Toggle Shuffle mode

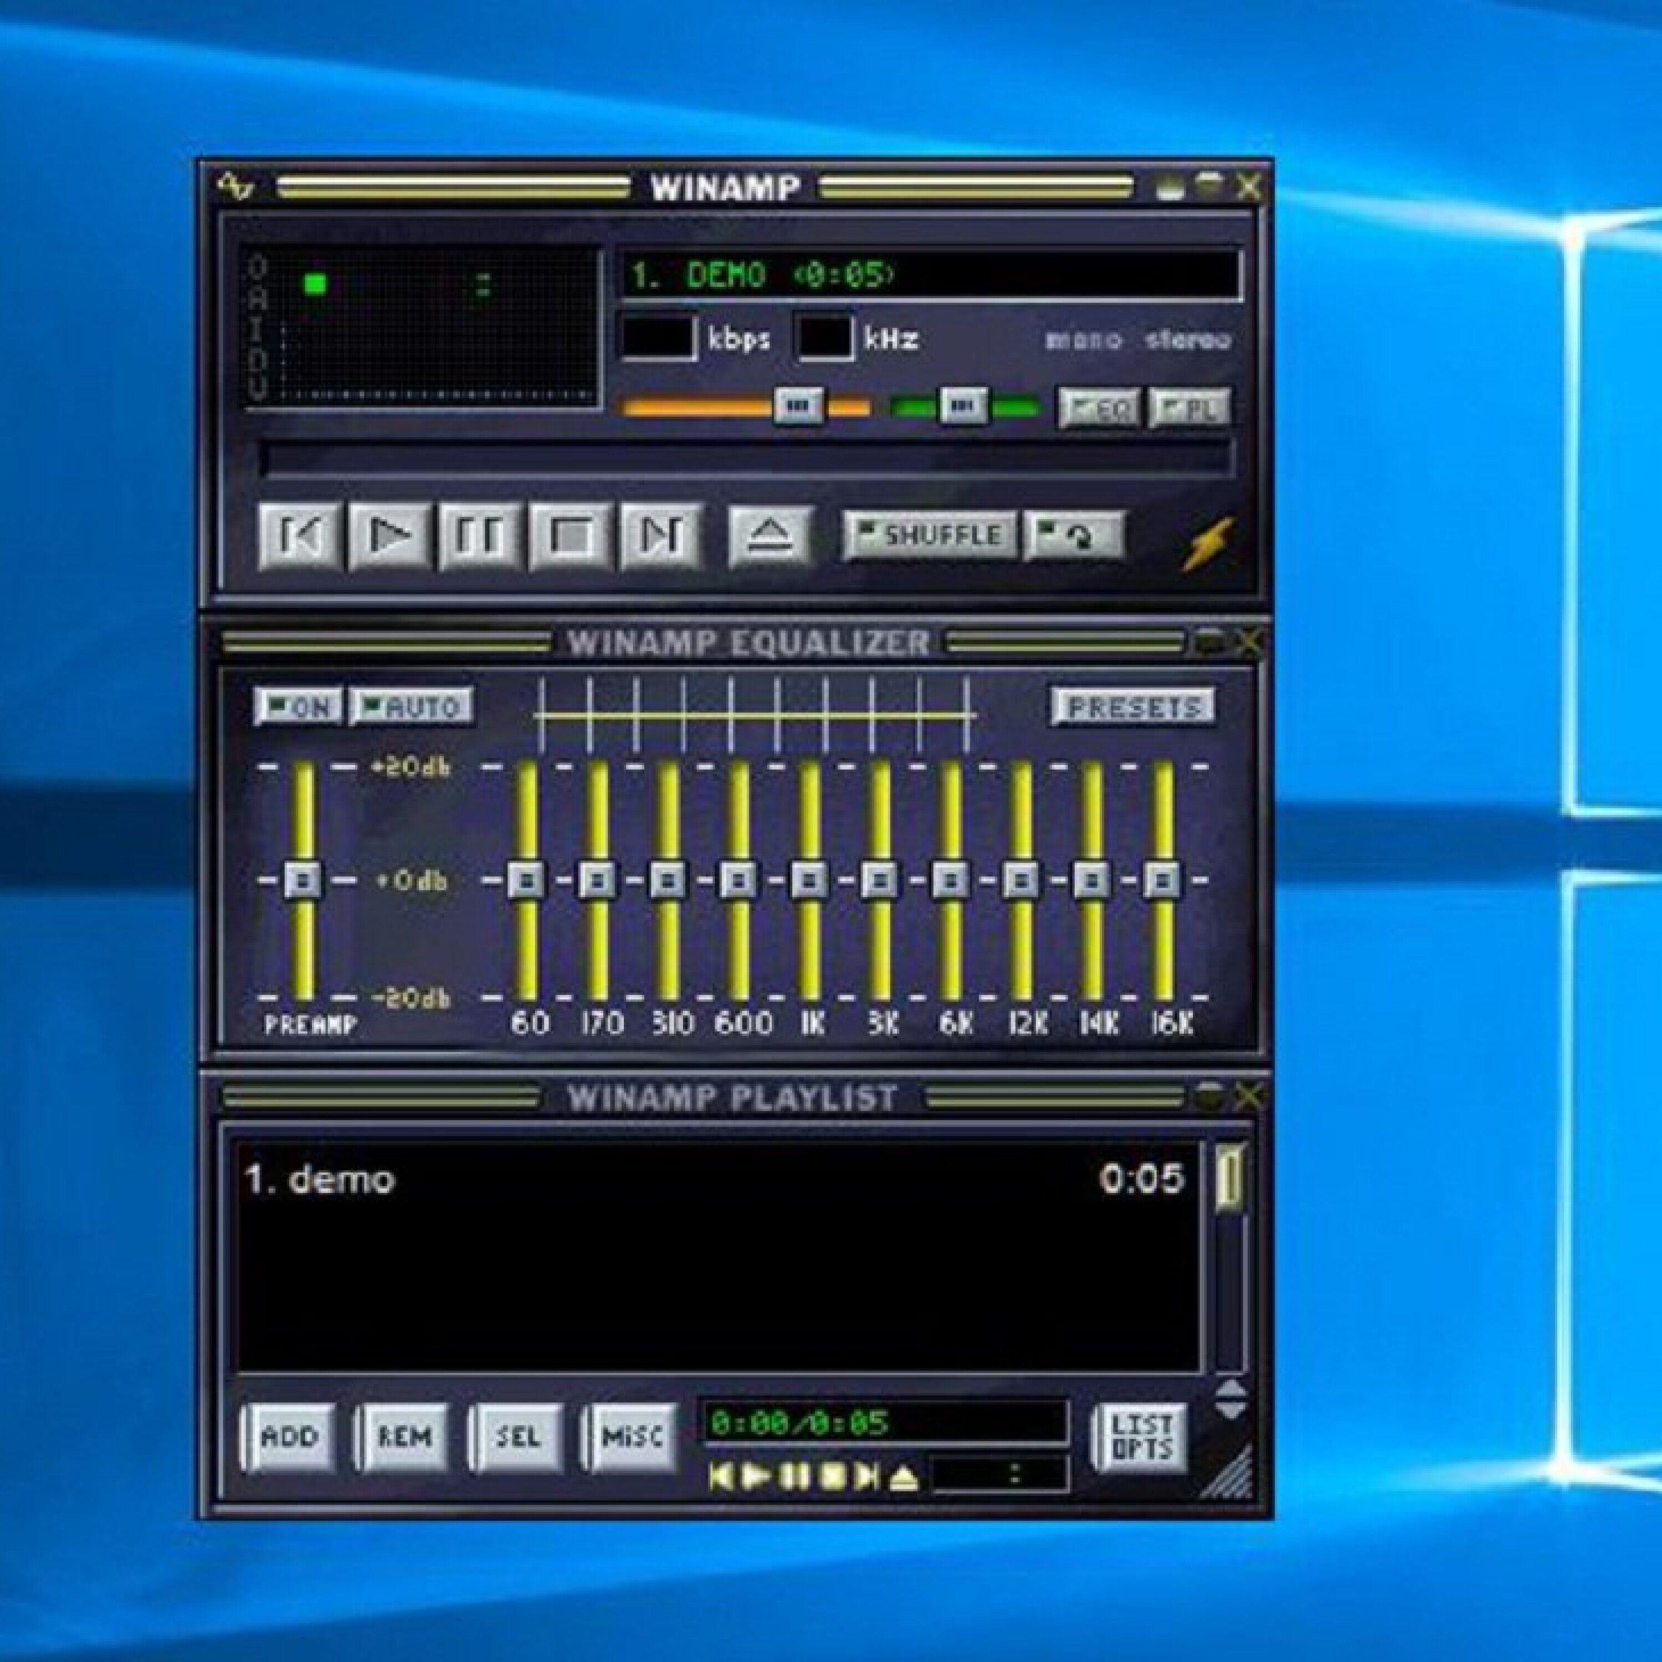tap(931, 536)
